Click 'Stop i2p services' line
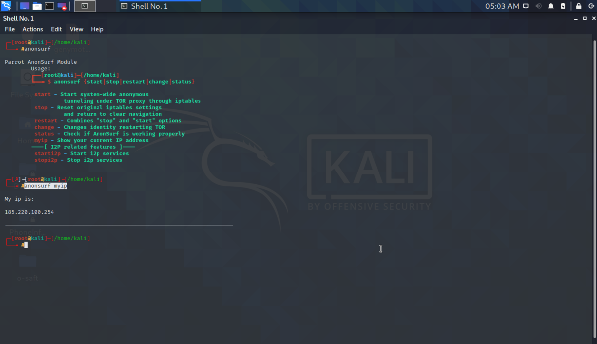The image size is (597, 344). click(x=95, y=160)
